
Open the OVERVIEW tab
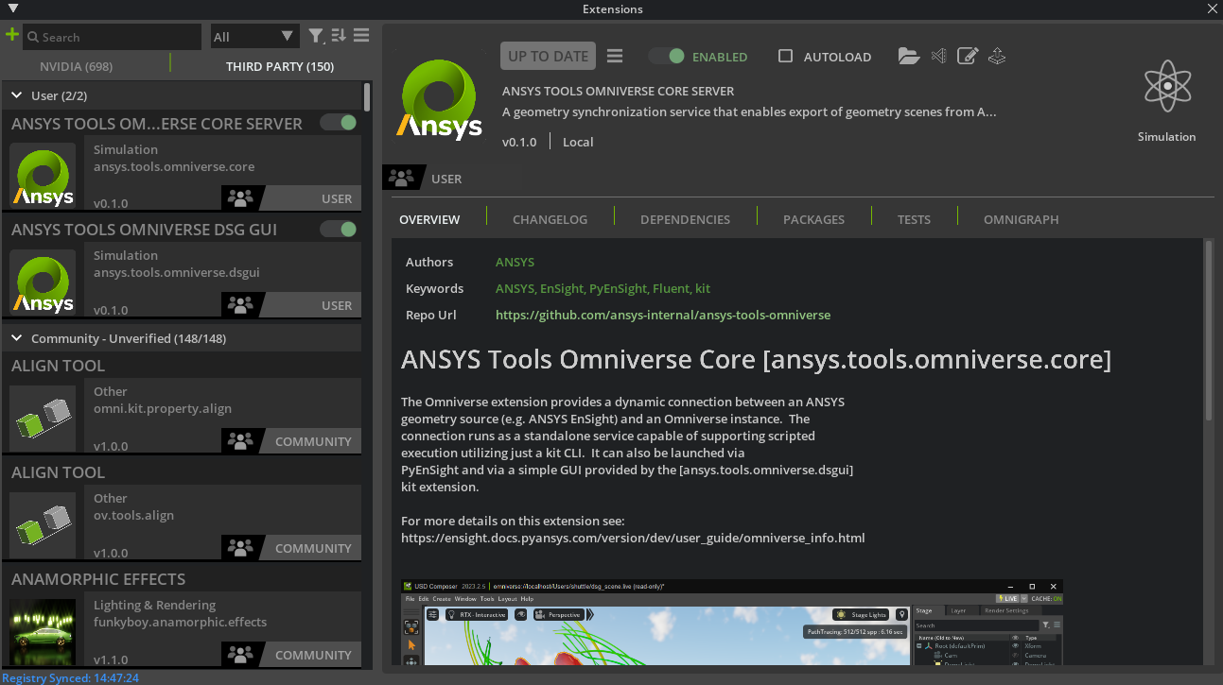click(x=429, y=219)
